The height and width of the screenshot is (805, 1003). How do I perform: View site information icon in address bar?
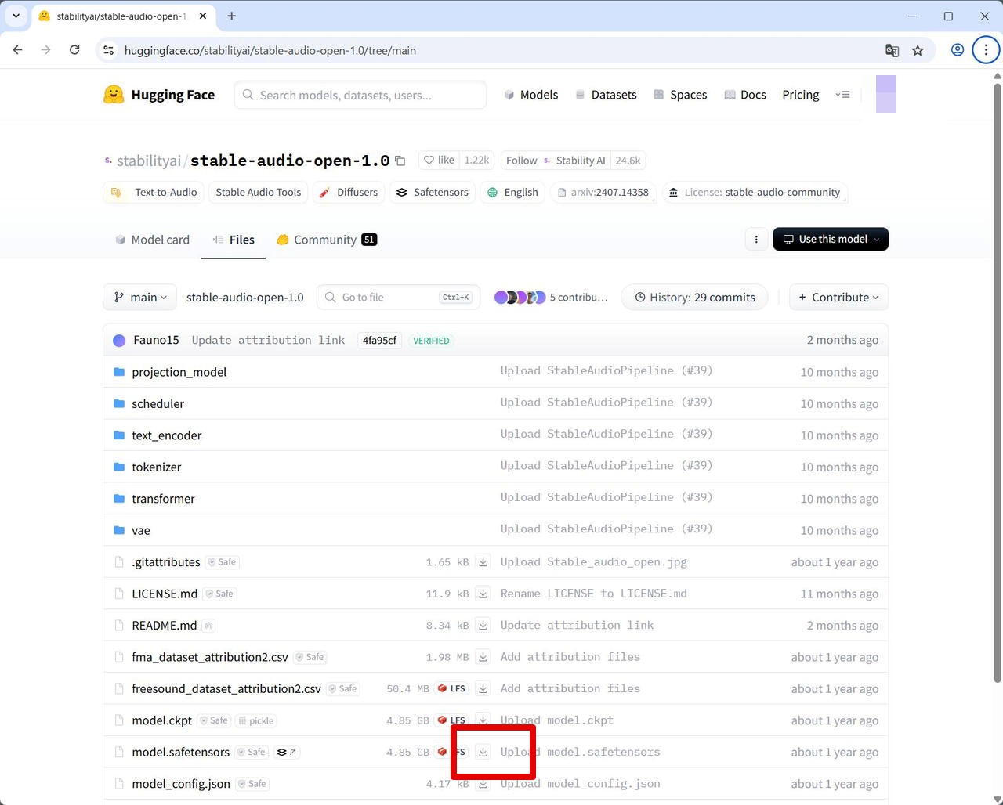click(109, 50)
